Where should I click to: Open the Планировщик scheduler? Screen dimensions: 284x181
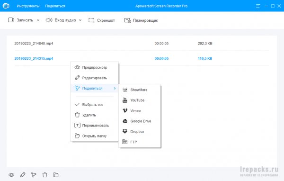(x=141, y=20)
